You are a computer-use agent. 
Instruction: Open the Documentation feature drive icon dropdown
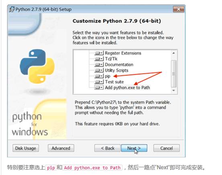coord(99,65)
